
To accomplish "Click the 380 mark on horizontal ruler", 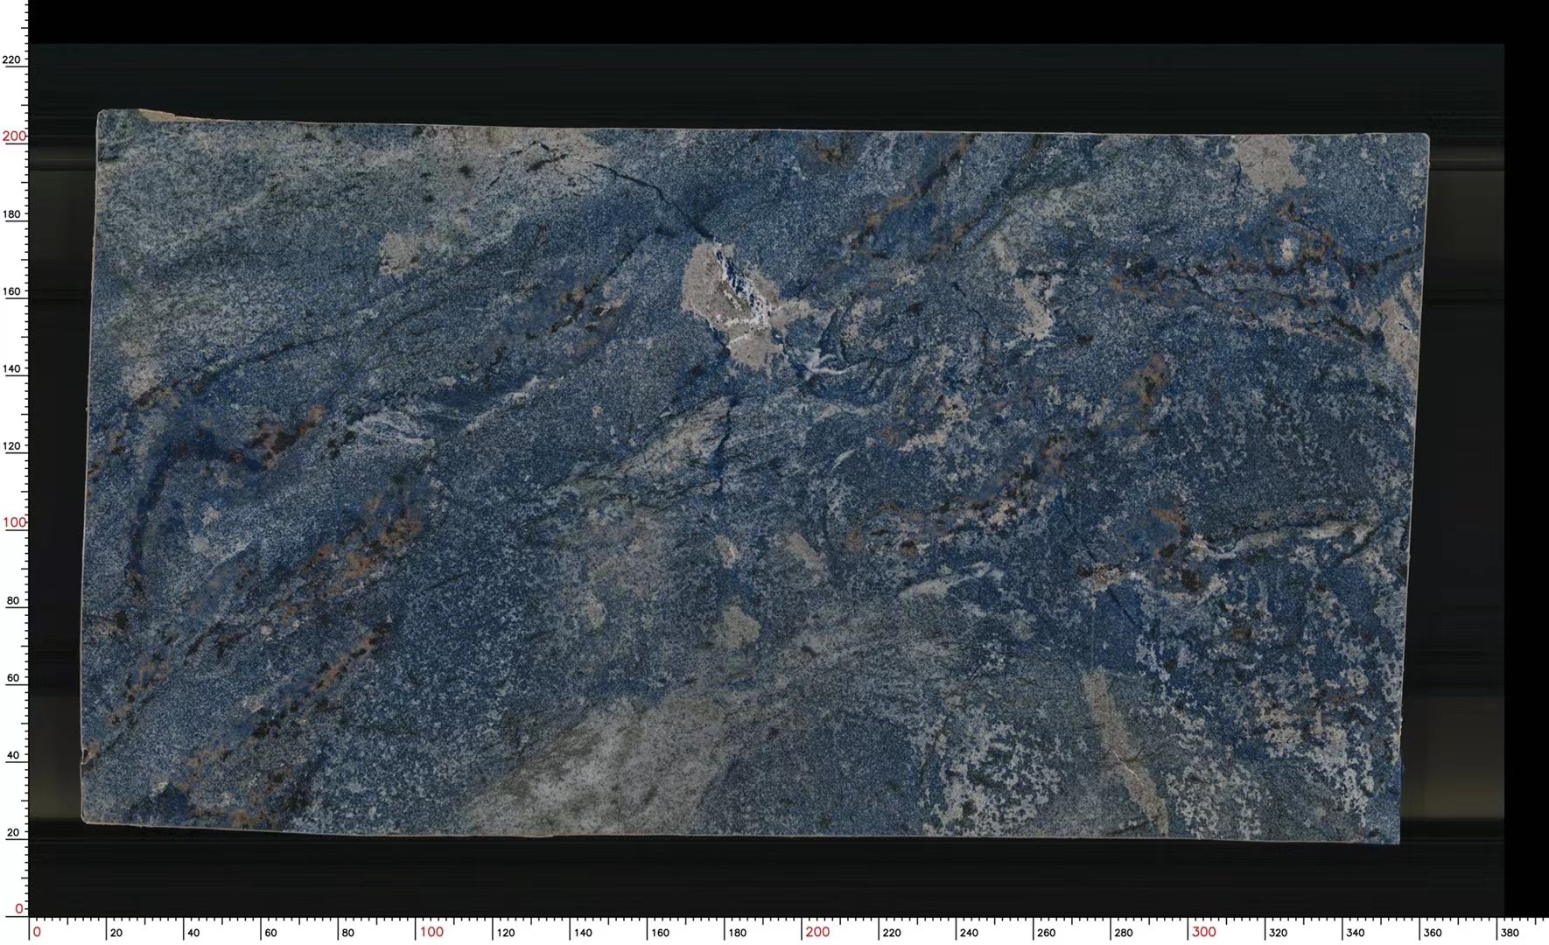I will (x=1510, y=933).
